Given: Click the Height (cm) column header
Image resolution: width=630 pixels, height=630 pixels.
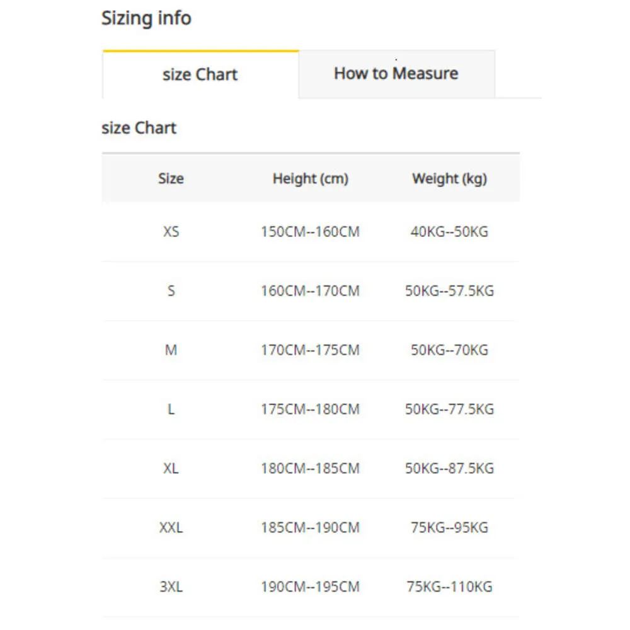Looking at the screenshot, I should coord(310,178).
